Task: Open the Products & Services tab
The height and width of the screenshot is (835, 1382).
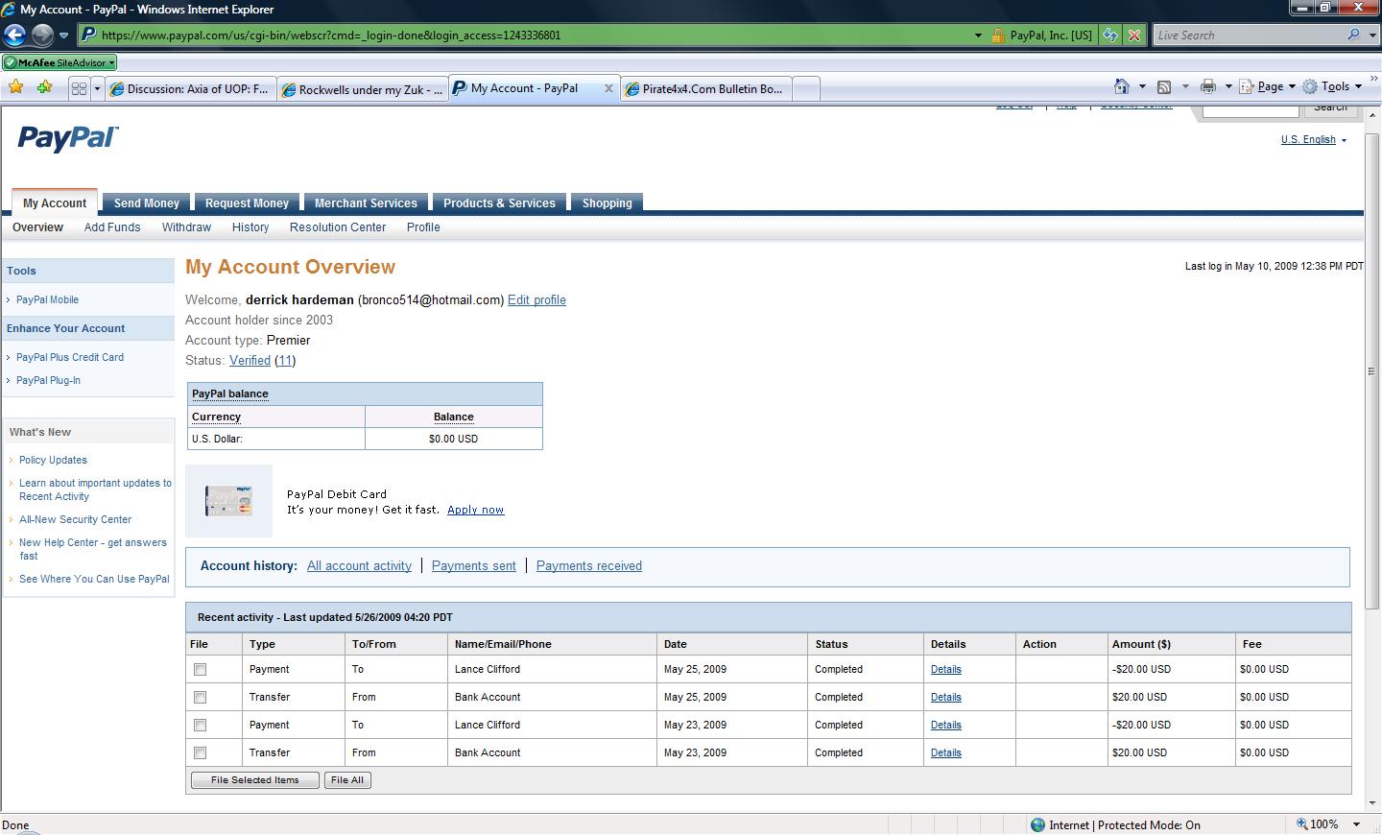Action: 499,203
